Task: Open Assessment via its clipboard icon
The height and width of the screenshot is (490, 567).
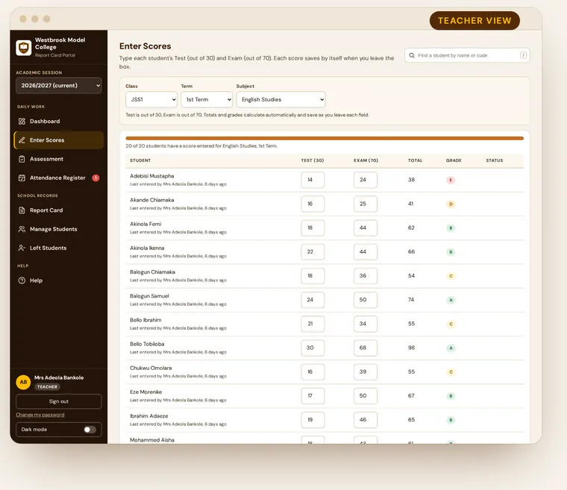Action: (22, 159)
